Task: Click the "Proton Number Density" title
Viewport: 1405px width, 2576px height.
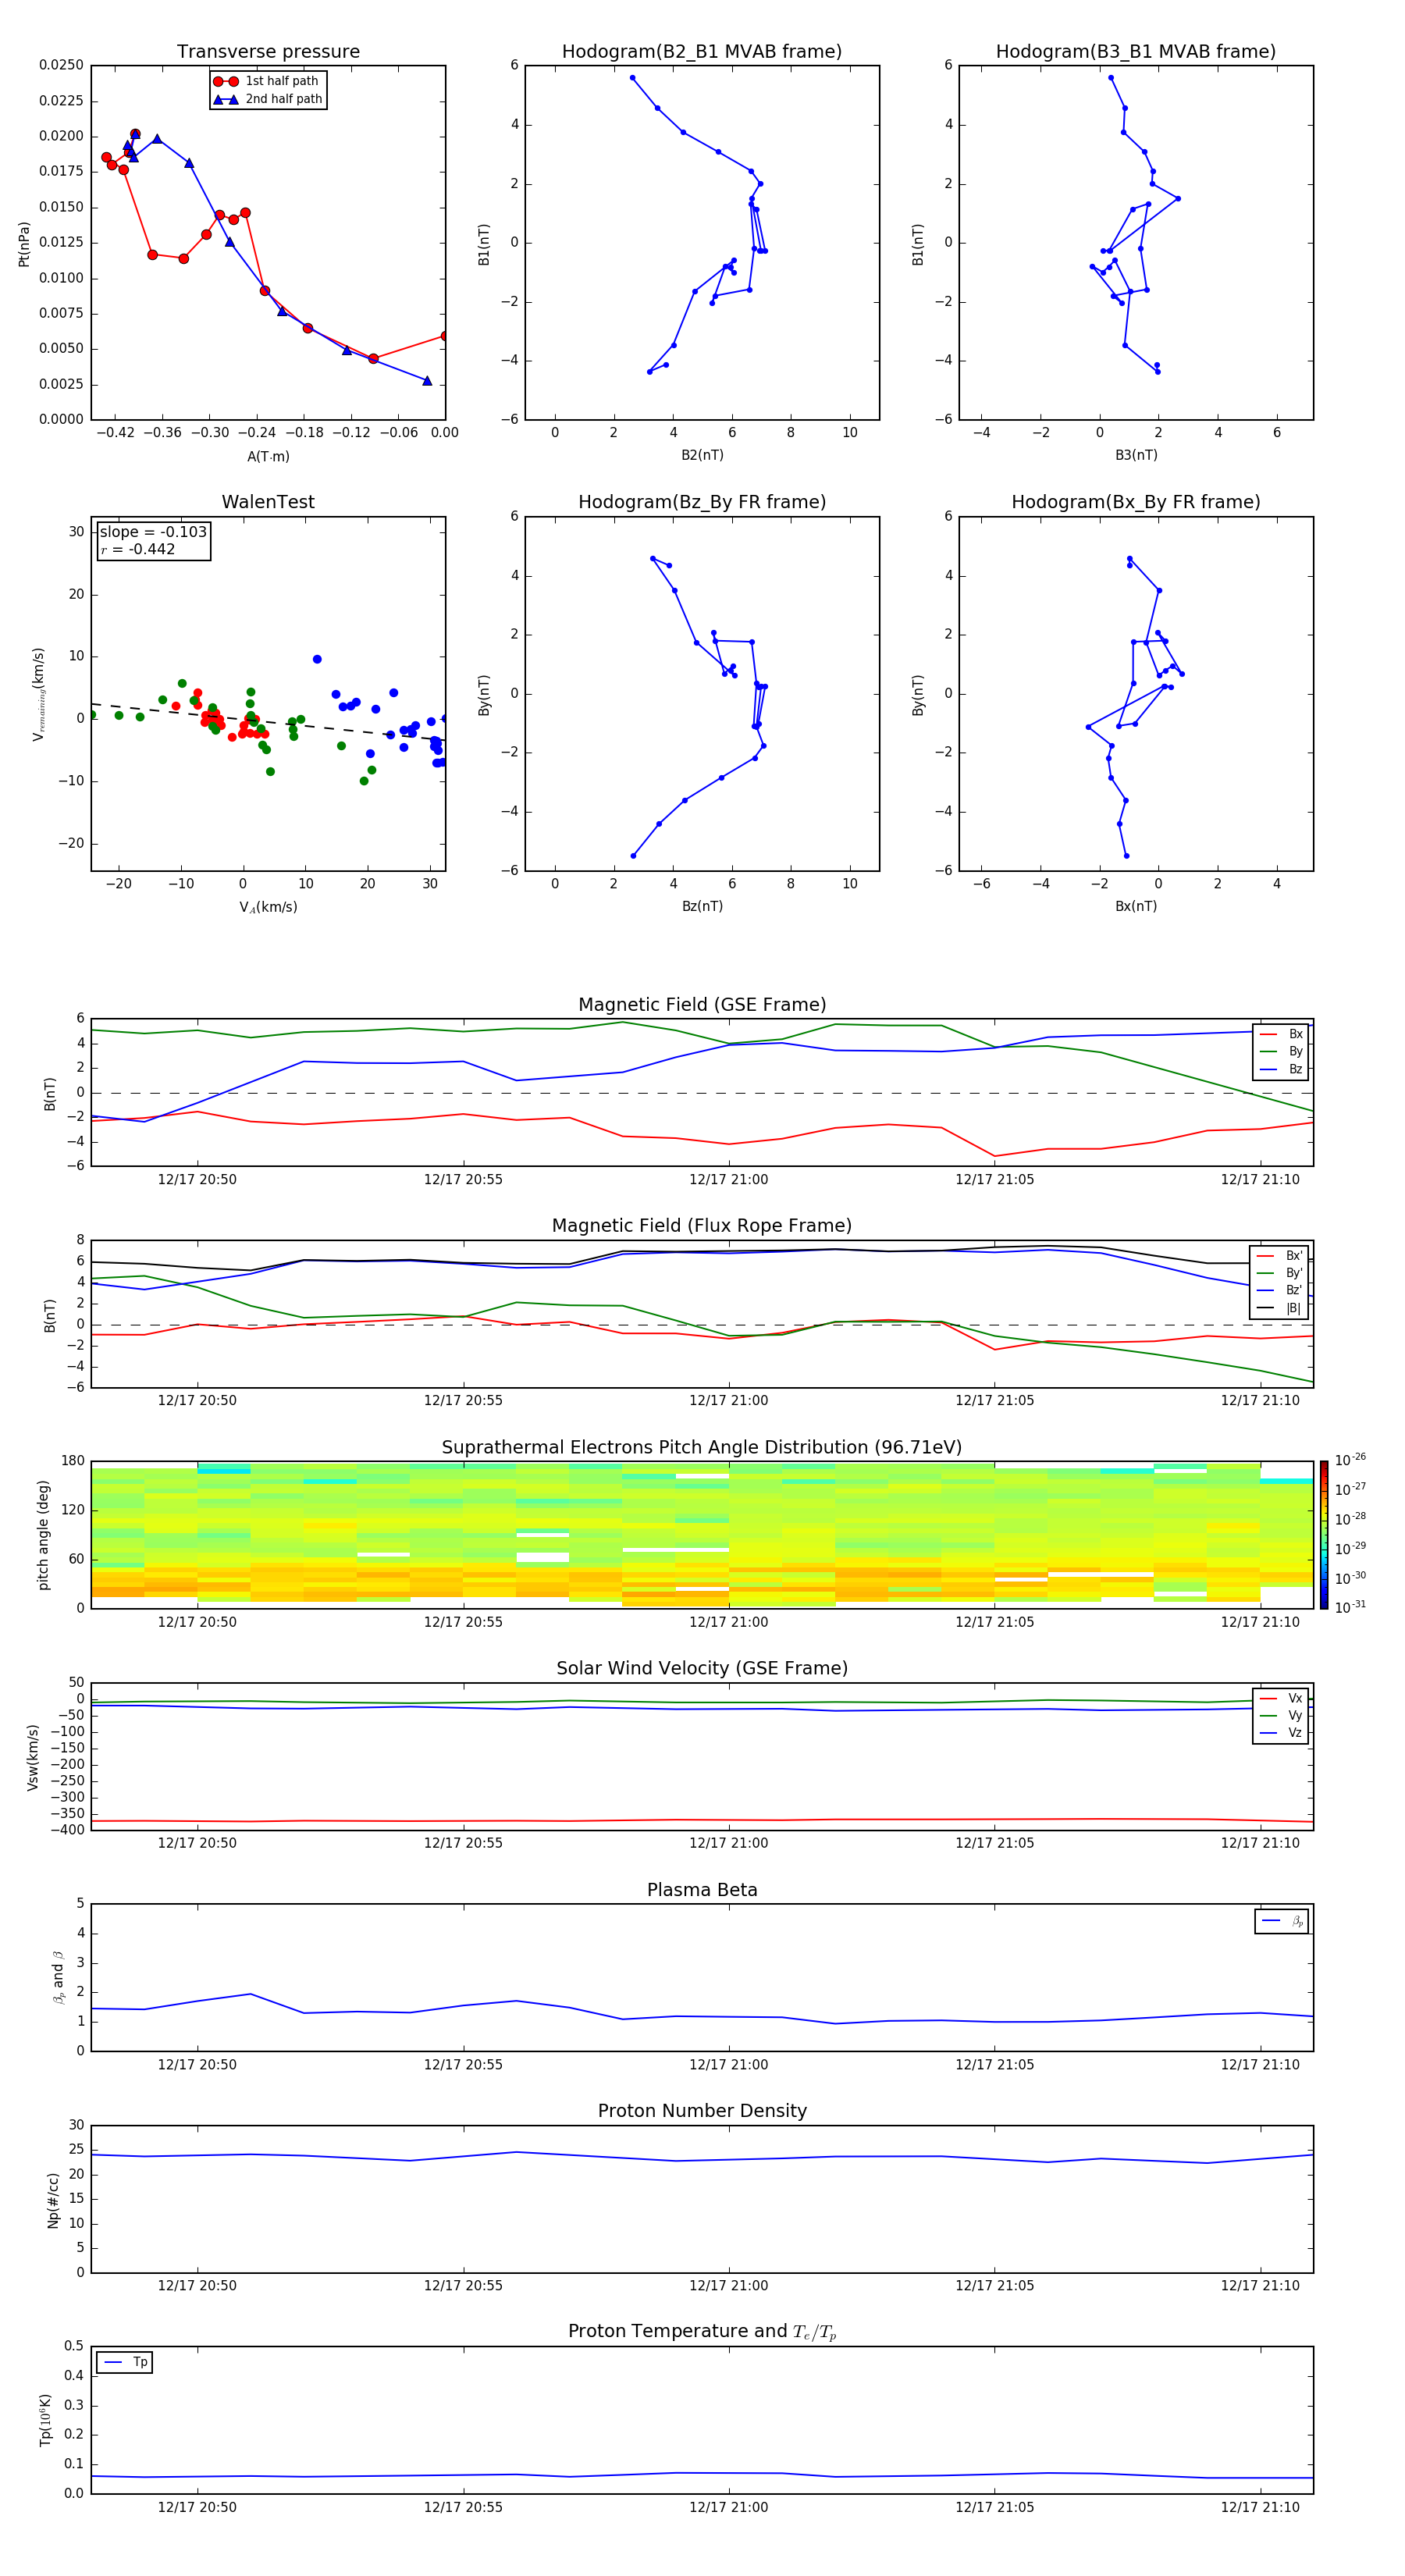Action: pos(702,2111)
